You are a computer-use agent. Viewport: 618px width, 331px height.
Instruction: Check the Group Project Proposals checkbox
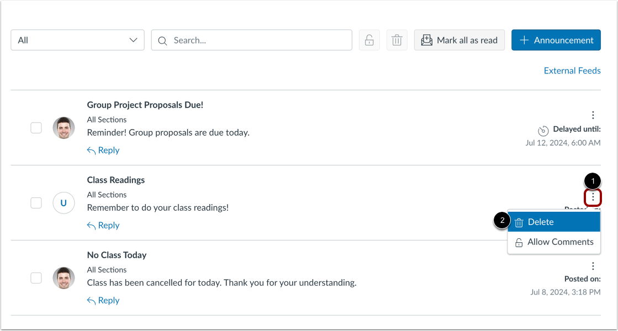point(36,128)
